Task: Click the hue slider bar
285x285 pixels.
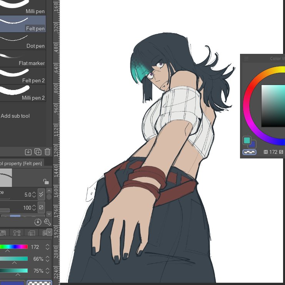Action: click(x=14, y=247)
